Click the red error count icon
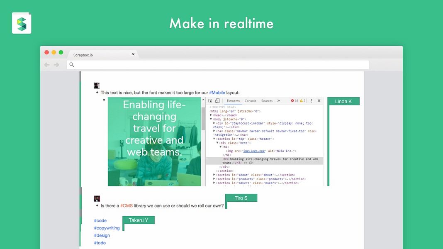 pos(292,100)
